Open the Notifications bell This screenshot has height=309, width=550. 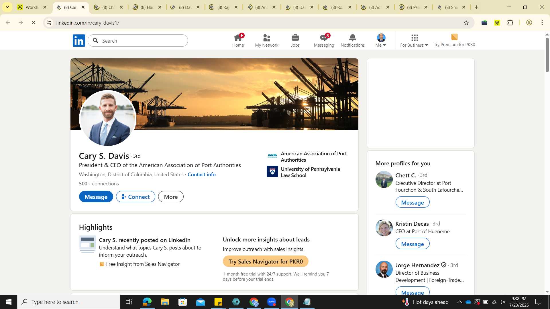coord(353,41)
